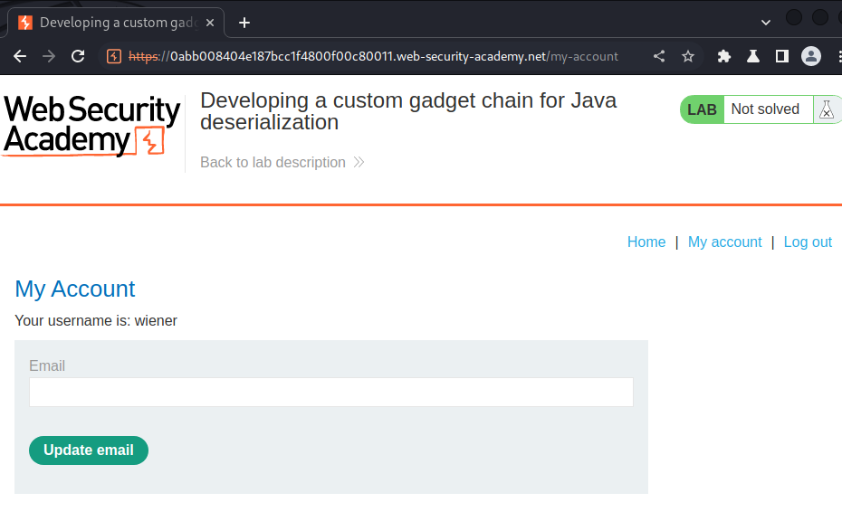Focus the Email input field
The image size is (842, 512).
[x=331, y=392]
